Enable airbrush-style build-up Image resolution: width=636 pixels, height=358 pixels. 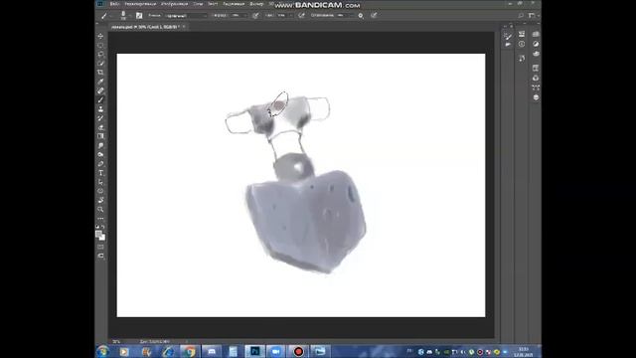[x=301, y=16]
